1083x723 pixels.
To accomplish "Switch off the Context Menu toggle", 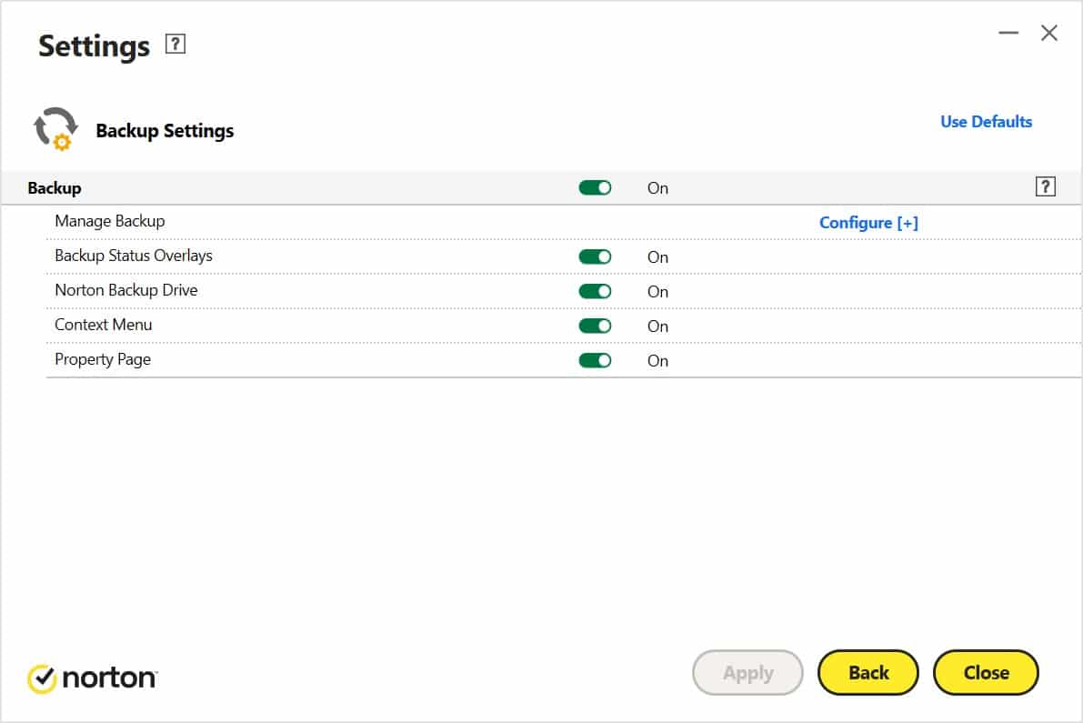I will pos(595,326).
